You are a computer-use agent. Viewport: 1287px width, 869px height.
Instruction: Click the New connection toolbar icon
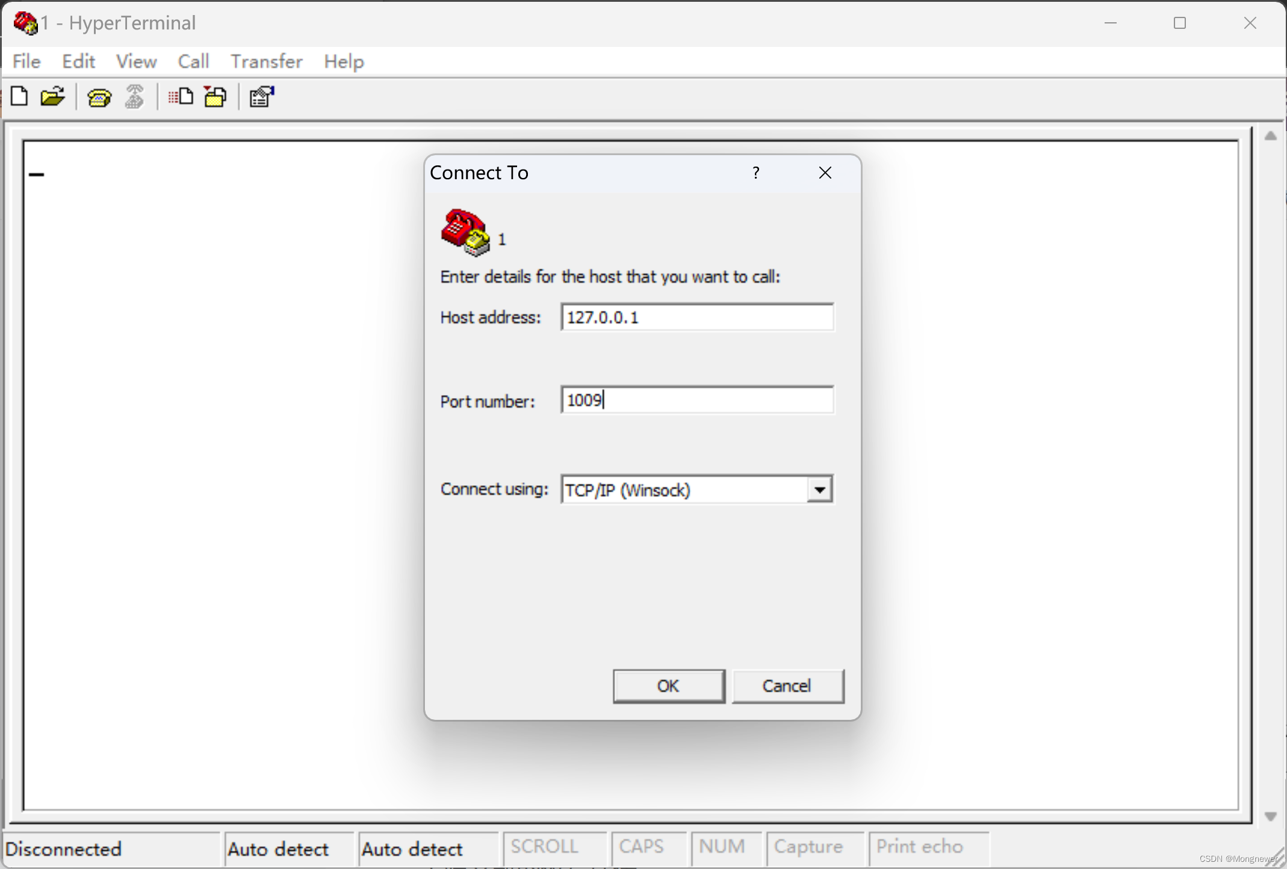[19, 97]
